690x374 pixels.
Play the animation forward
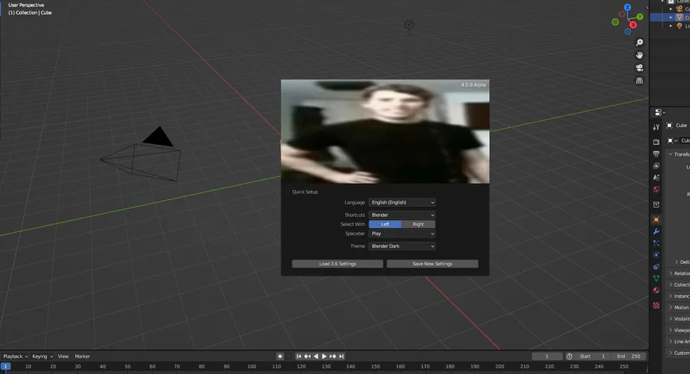324,356
